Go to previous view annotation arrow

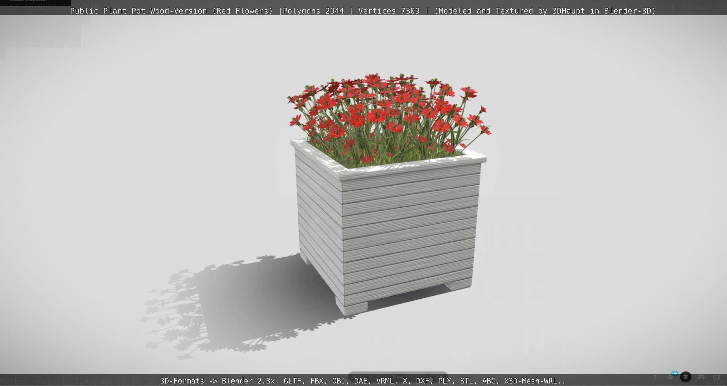(355, 377)
